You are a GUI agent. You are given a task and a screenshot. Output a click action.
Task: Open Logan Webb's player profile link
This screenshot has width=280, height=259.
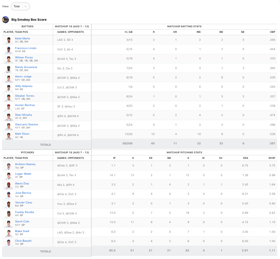pos(23,174)
